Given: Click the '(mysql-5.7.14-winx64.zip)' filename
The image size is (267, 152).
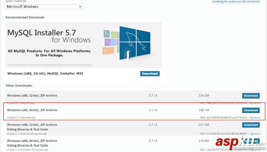Looking at the screenshot, I should (x=21, y=118).
